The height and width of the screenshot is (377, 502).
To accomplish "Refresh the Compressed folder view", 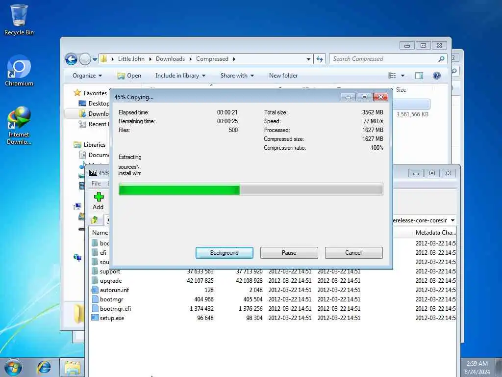I will tap(320, 59).
